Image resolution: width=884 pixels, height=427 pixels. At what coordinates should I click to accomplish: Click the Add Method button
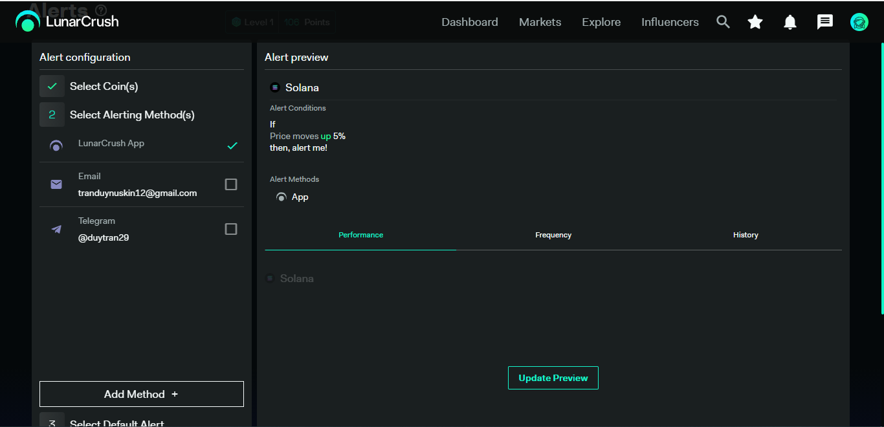(x=141, y=394)
